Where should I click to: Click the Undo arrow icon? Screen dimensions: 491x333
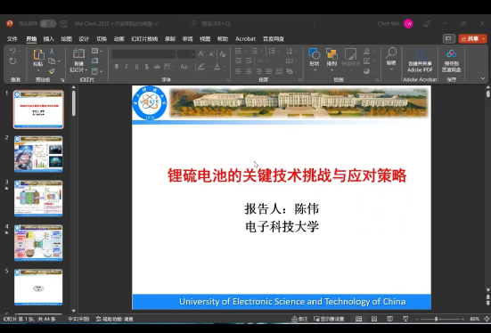click(12, 52)
